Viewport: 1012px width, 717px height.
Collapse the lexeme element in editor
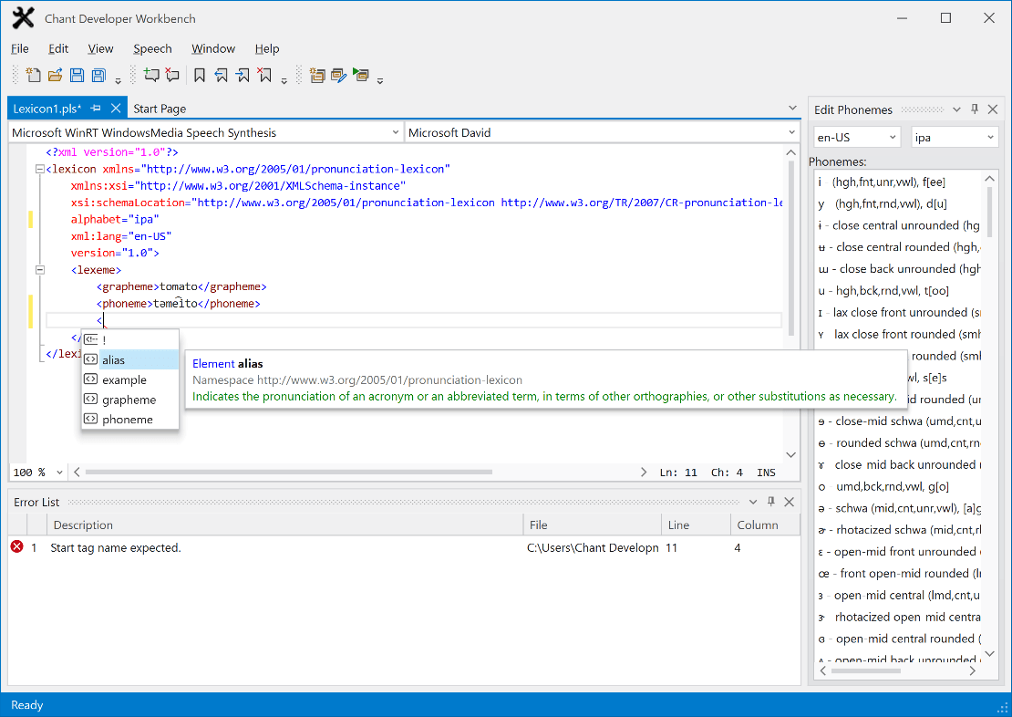(39, 270)
